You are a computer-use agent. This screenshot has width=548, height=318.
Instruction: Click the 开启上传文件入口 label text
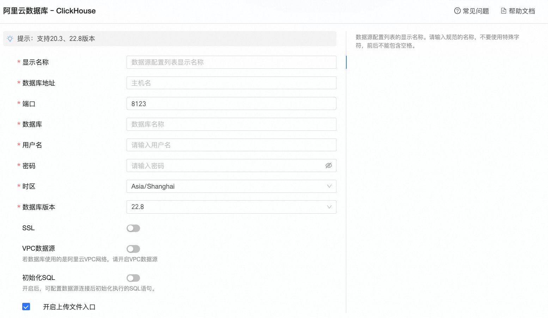click(69, 307)
